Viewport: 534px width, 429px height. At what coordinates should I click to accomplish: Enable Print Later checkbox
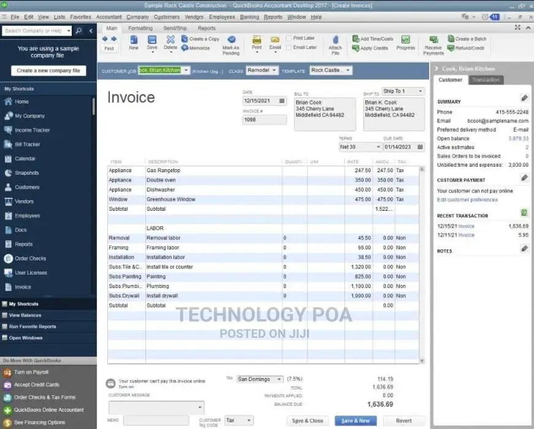coord(289,38)
